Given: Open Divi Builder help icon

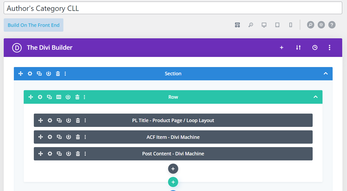Looking at the screenshot, I should pyautogui.click(x=332, y=25).
